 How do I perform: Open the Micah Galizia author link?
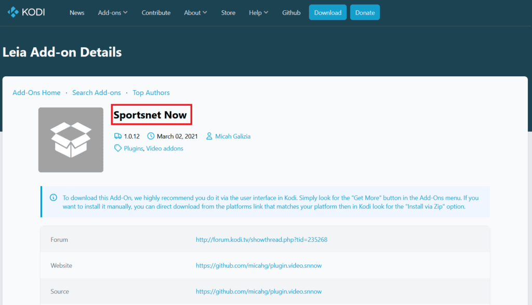pyautogui.click(x=233, y=136)
